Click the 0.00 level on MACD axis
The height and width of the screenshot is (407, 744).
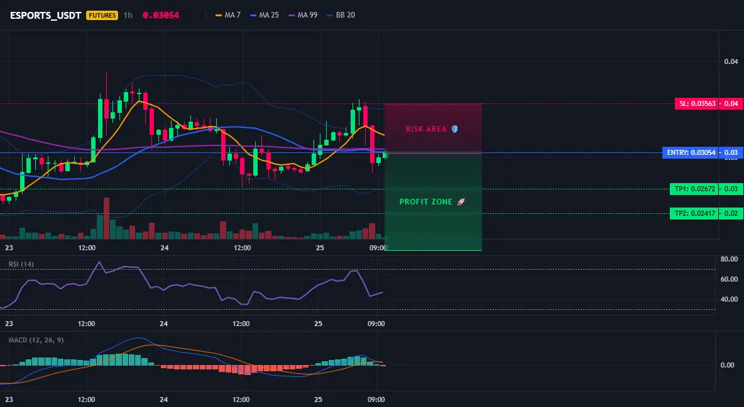point(728,365)
